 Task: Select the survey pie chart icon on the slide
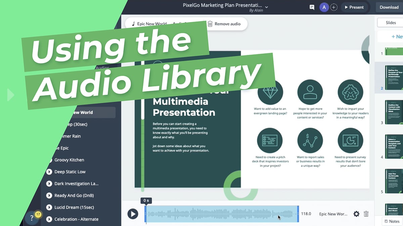[350, 140]
